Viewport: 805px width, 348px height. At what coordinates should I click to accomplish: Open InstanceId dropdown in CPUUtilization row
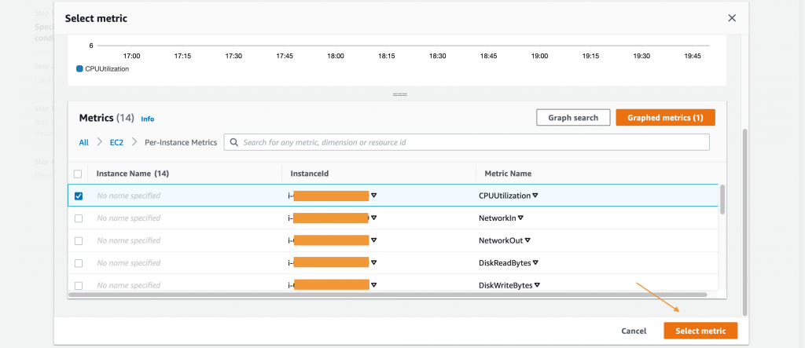coord(374,196)
